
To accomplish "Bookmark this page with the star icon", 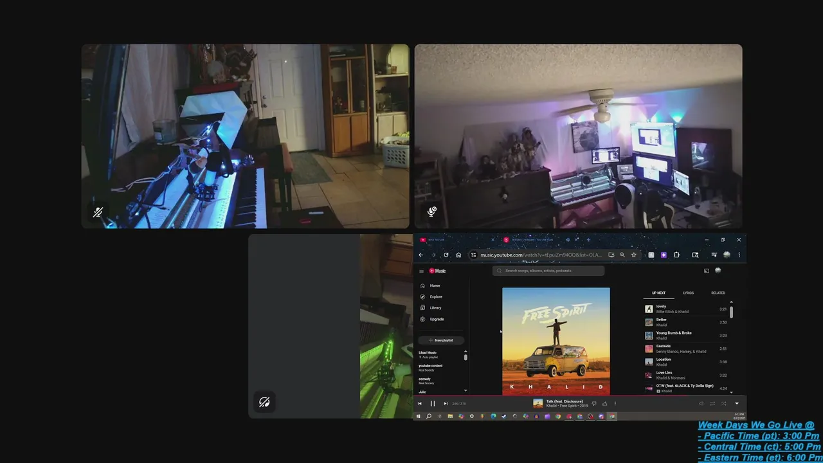I will [633, 255].
